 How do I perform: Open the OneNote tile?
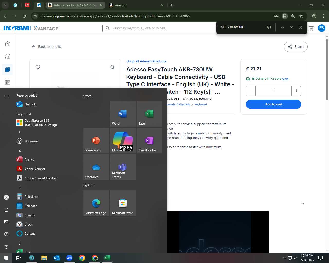pos(149,140)
